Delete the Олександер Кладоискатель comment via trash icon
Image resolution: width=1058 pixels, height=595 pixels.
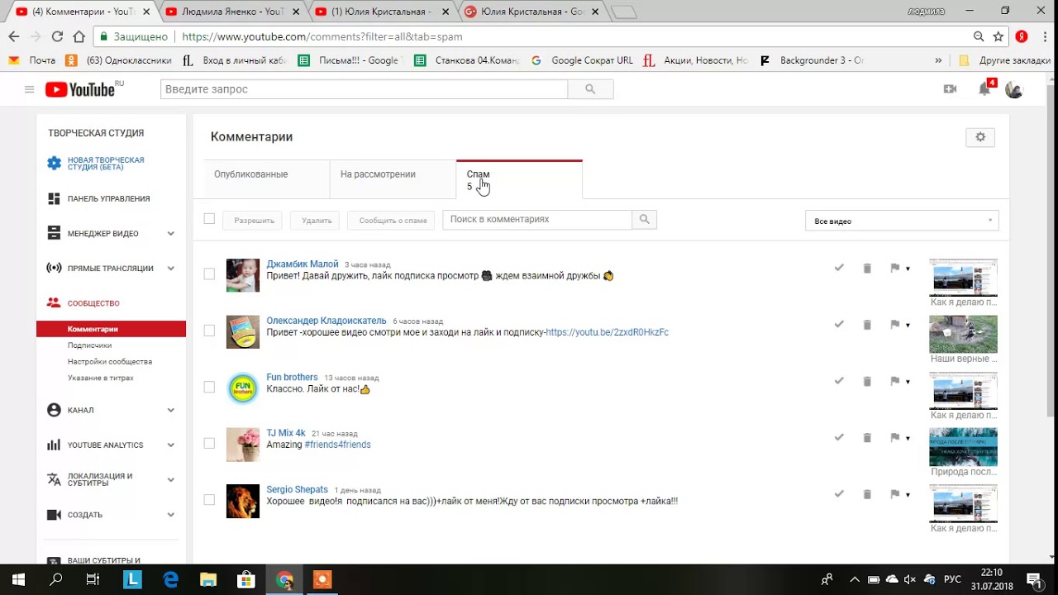pyautogui.click(x=867, y=325)
